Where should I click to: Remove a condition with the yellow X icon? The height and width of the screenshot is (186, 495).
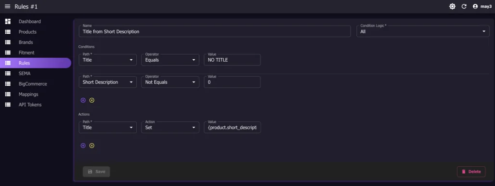point(92,100)
